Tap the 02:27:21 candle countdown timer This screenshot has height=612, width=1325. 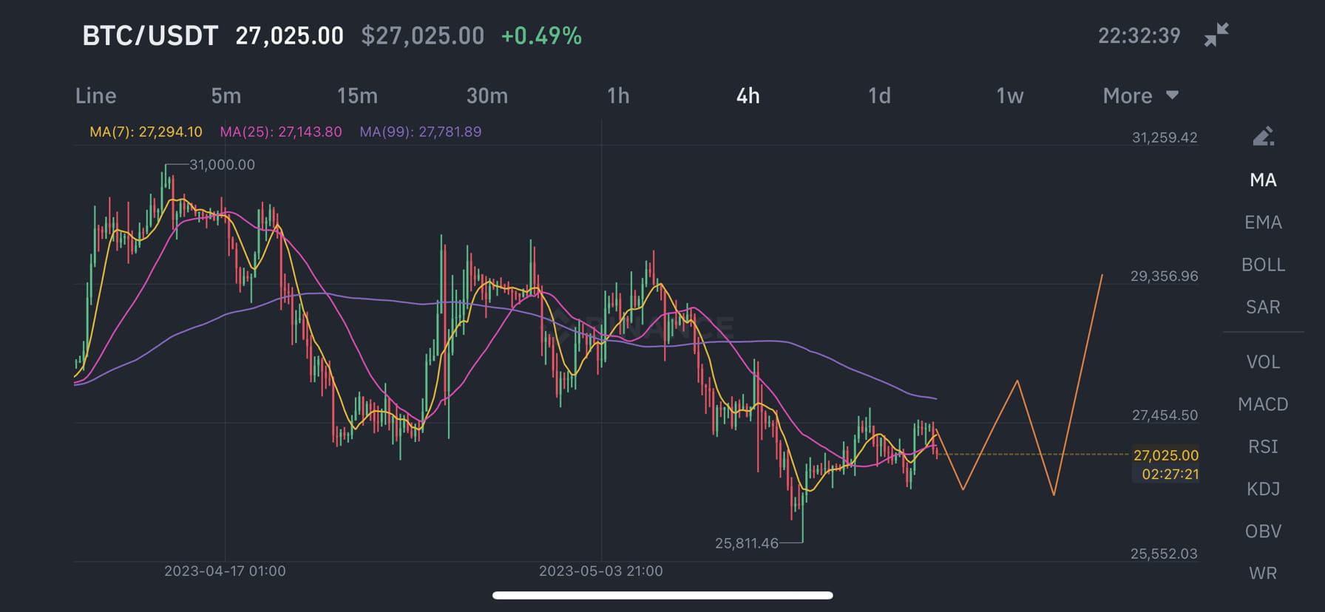1170,474
